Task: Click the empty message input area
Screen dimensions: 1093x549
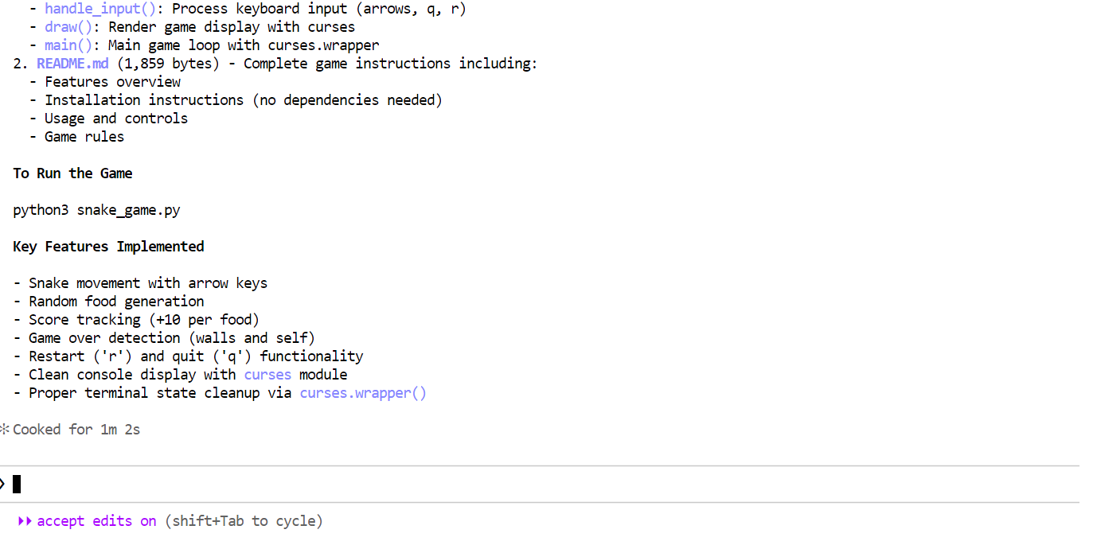Action: 318,483
